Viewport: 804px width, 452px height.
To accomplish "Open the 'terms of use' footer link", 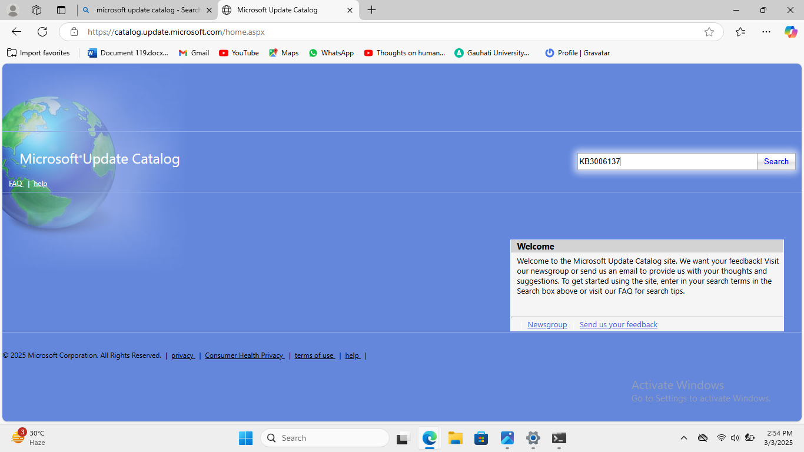I will pos(314,355).
